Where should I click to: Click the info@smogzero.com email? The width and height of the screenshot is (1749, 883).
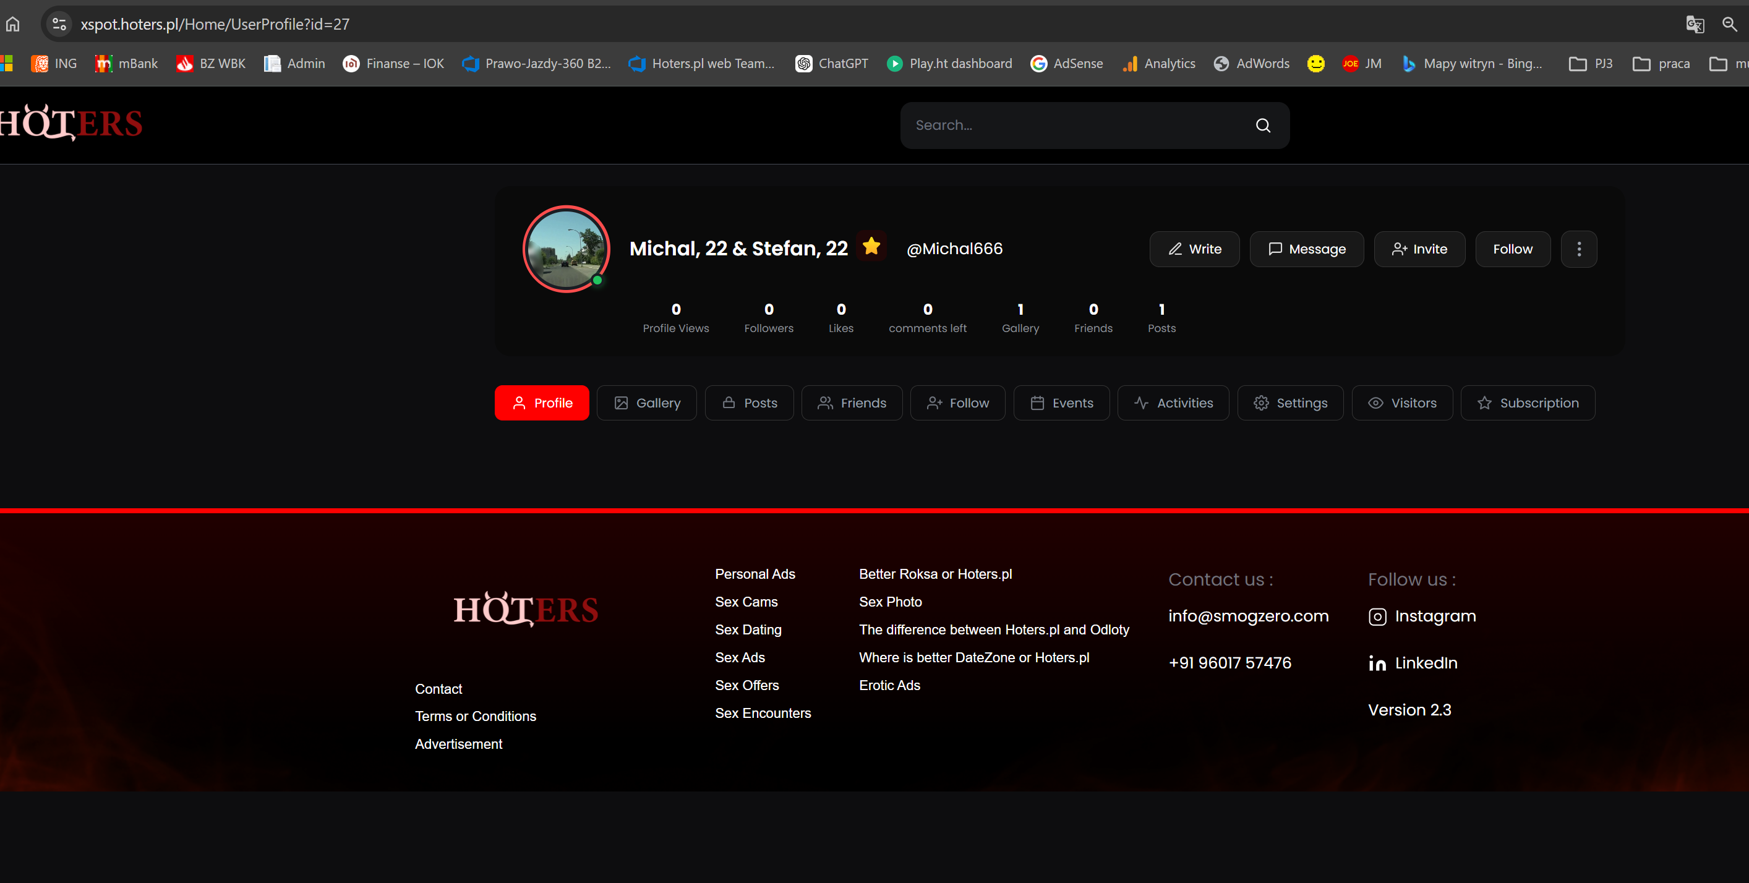pyautogui.click(x=1249, y=616)
